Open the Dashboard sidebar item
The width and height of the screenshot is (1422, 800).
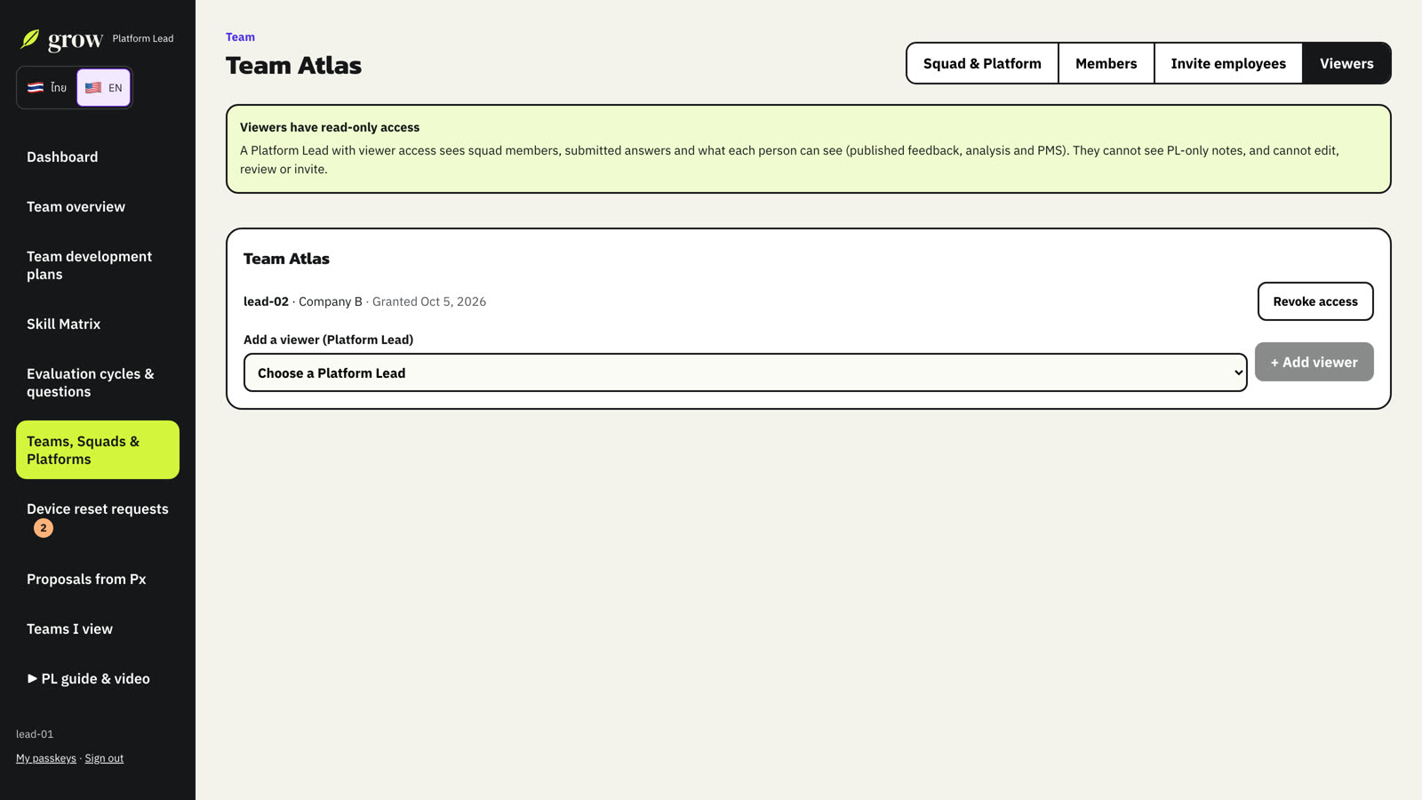(x=98, y=157)
